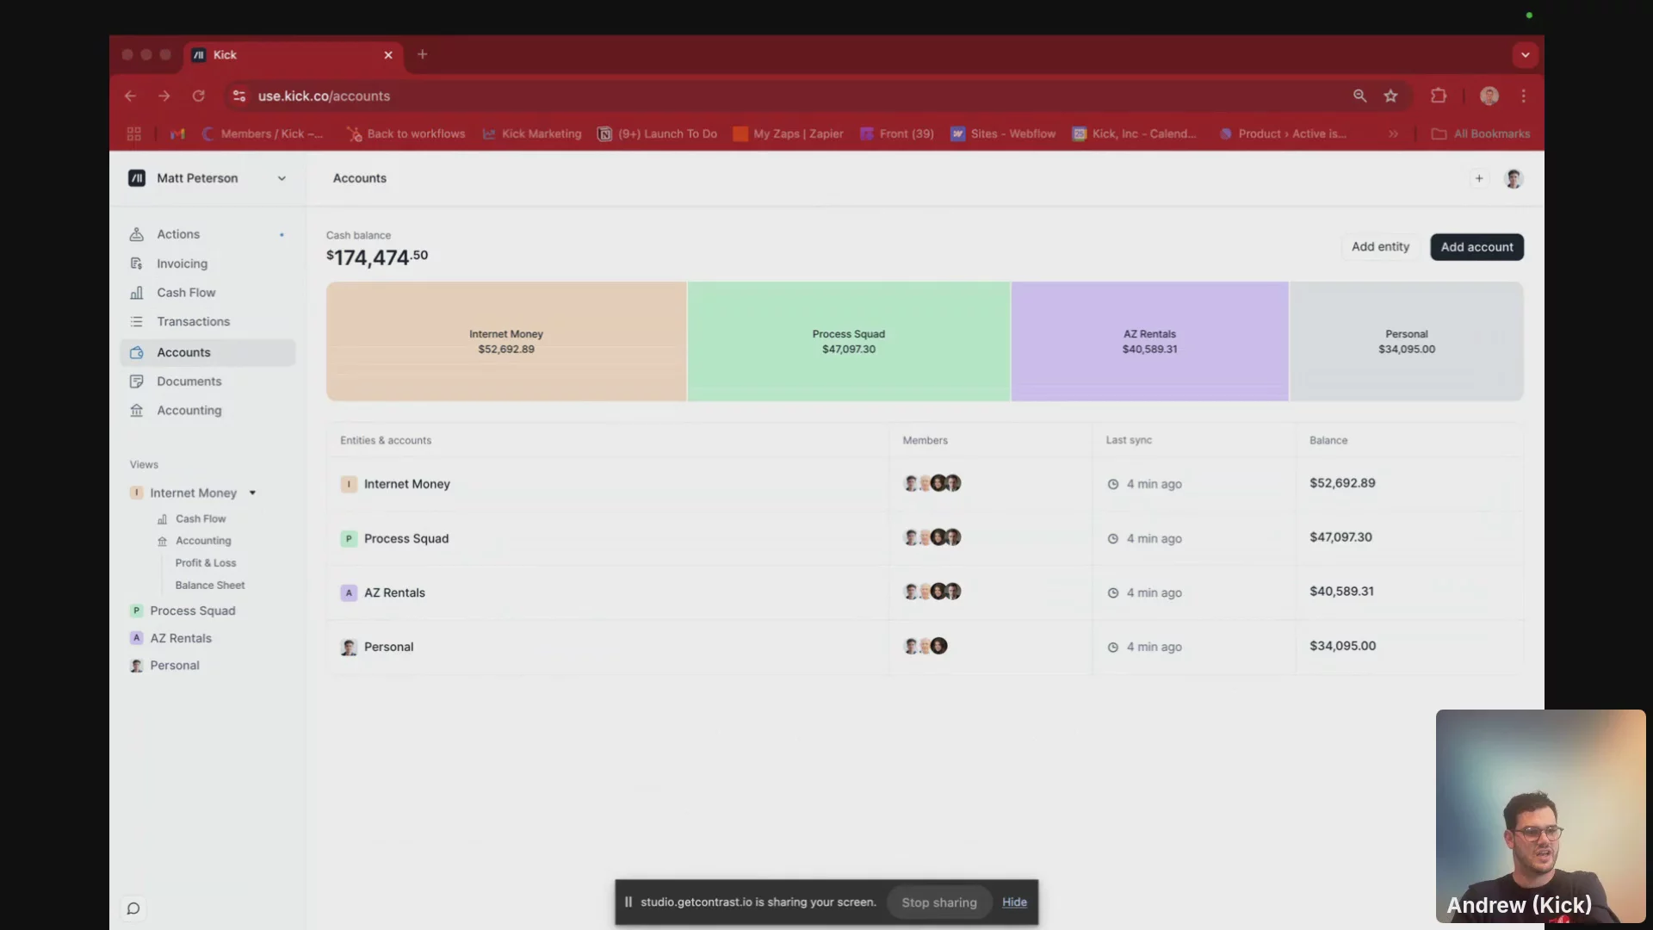Screen dimensions: 1653x930
Task: Click the plus icon in Accounts header
Action: [x=1479, y=178]
